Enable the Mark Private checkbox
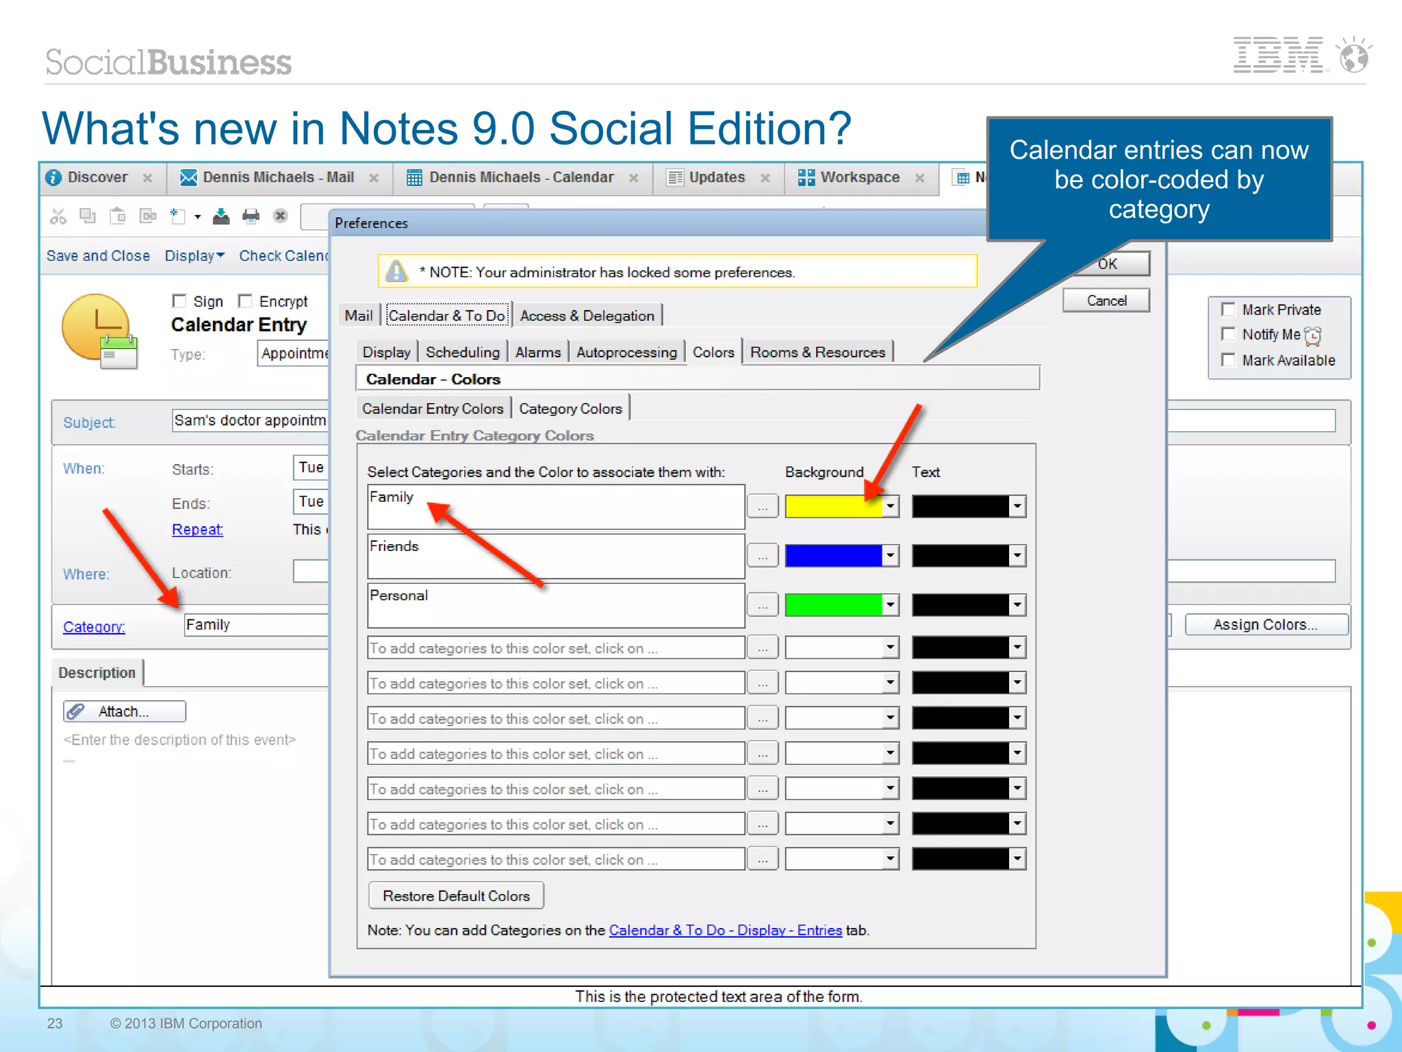The width and height of the screenshot is (1402, 1052). point(1229,309)
